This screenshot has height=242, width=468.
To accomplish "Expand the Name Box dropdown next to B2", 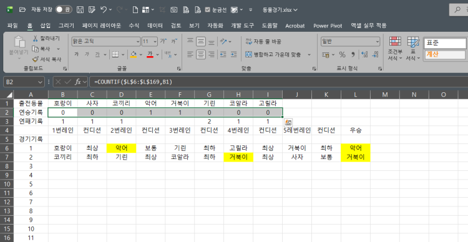I will point(41,82).
